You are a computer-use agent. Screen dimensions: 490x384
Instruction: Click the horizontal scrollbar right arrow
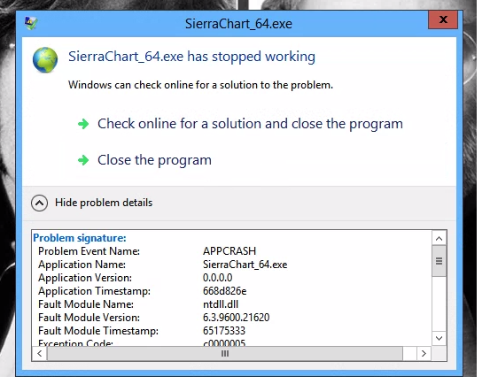click(x=424, y=354)
